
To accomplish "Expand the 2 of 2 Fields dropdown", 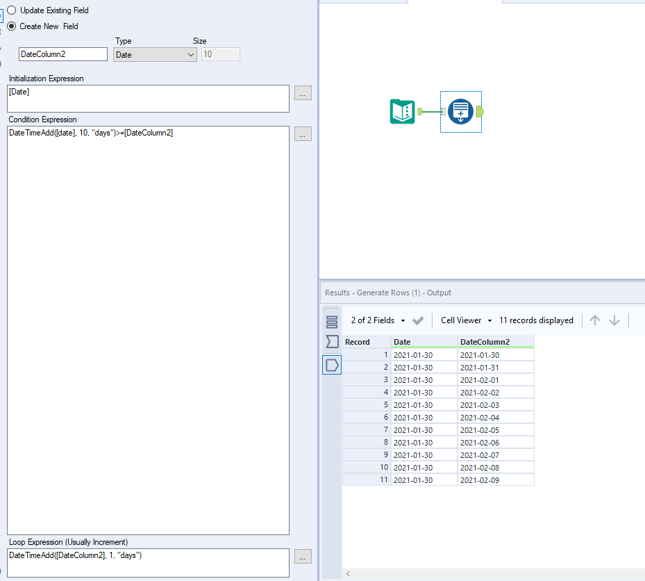I will 378,320.
